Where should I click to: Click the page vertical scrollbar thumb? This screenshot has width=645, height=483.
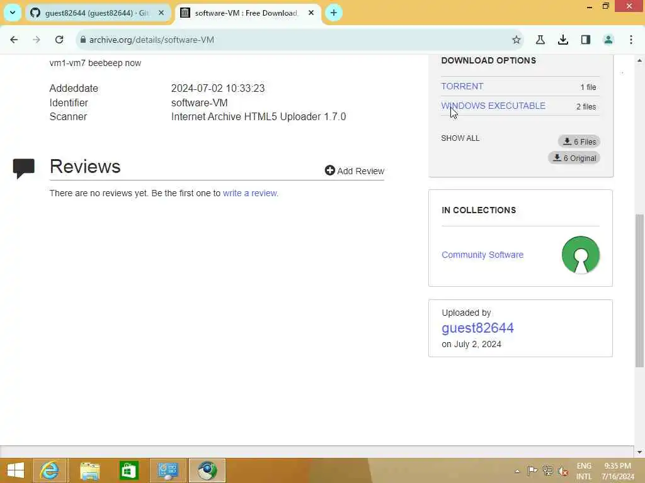(639, 291)
